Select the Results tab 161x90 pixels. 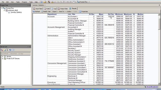tap(73, 8)
